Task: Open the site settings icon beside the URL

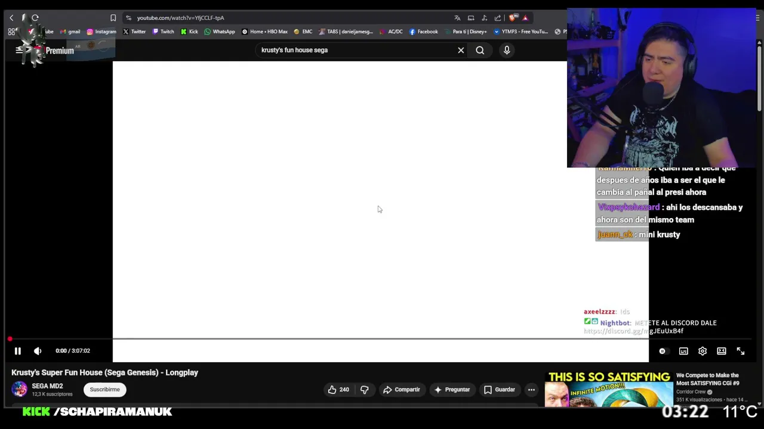Action: pos(128,18)
